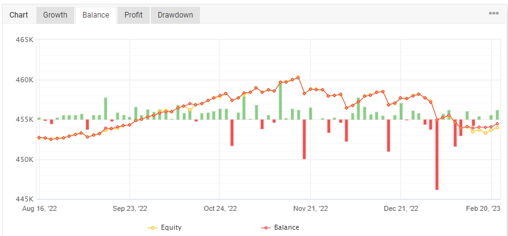Screen dimensions: 508x236
Task: Click the Aug 16, '22 date label
Action: 40,209
